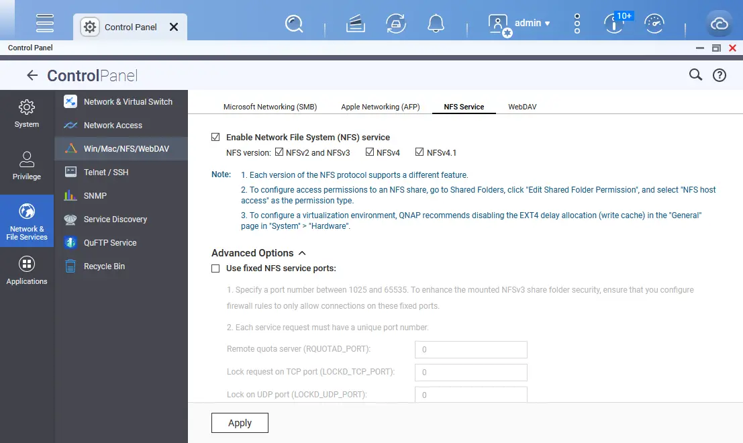Click the search magnifier in top bar

point(294,23)
